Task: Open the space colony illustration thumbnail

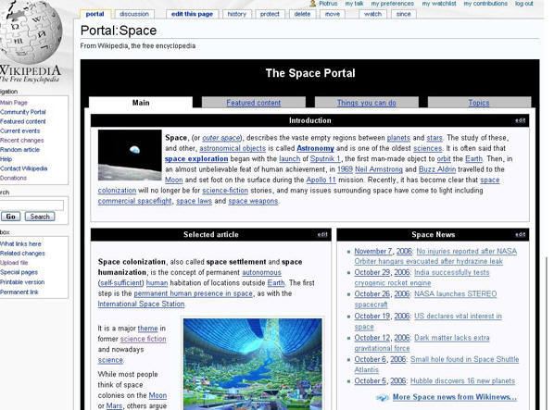Action: 253,364
